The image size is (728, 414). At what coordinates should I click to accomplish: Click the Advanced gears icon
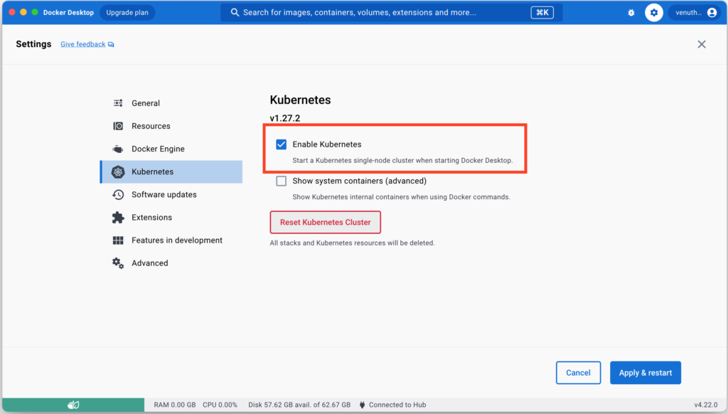point(118,263)
